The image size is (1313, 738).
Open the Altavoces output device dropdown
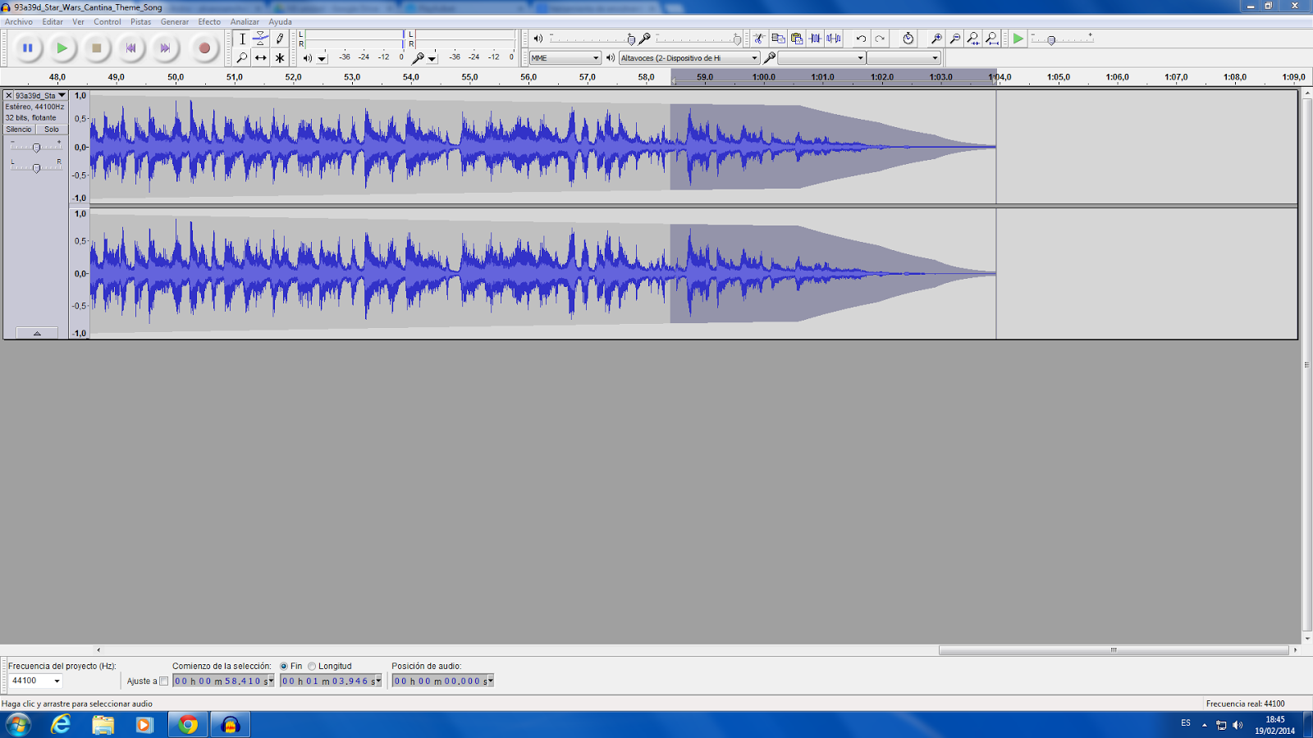pos(689,58)
